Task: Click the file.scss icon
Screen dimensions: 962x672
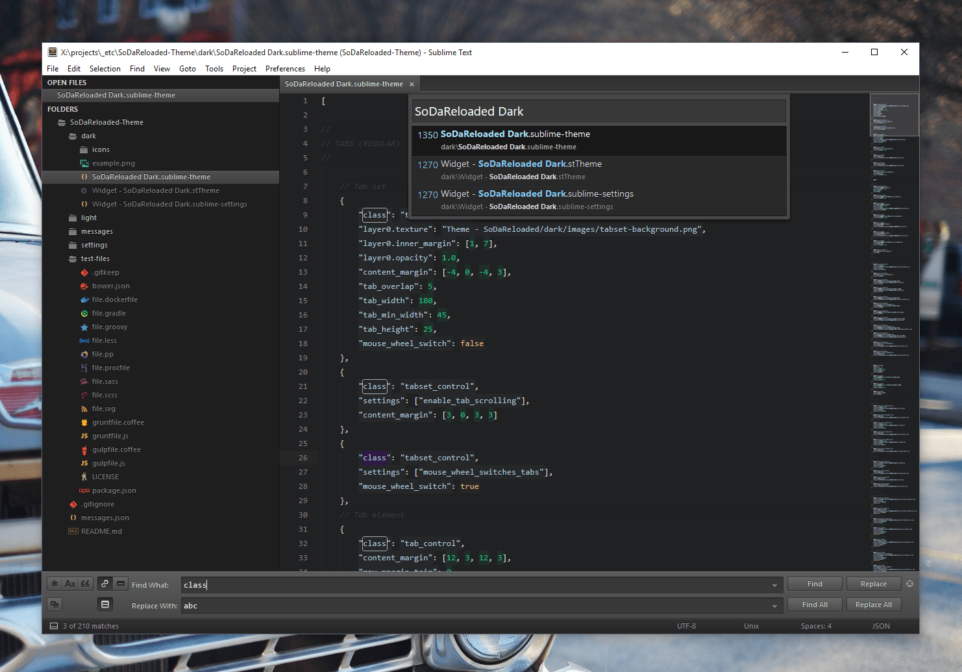Action: [x=84, y=395]
